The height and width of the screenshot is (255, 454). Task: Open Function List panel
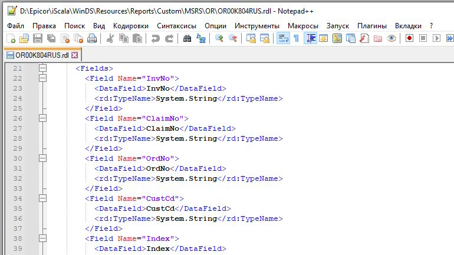(x=364, y=38)
